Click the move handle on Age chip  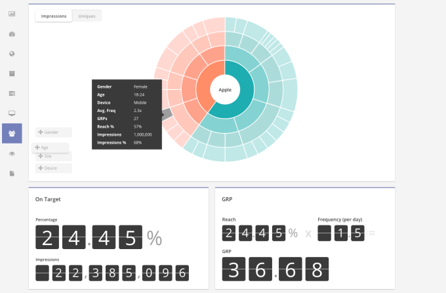[x=37, y=147]
